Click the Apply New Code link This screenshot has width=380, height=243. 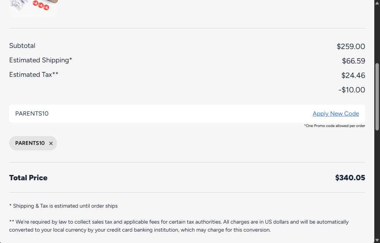335,114
